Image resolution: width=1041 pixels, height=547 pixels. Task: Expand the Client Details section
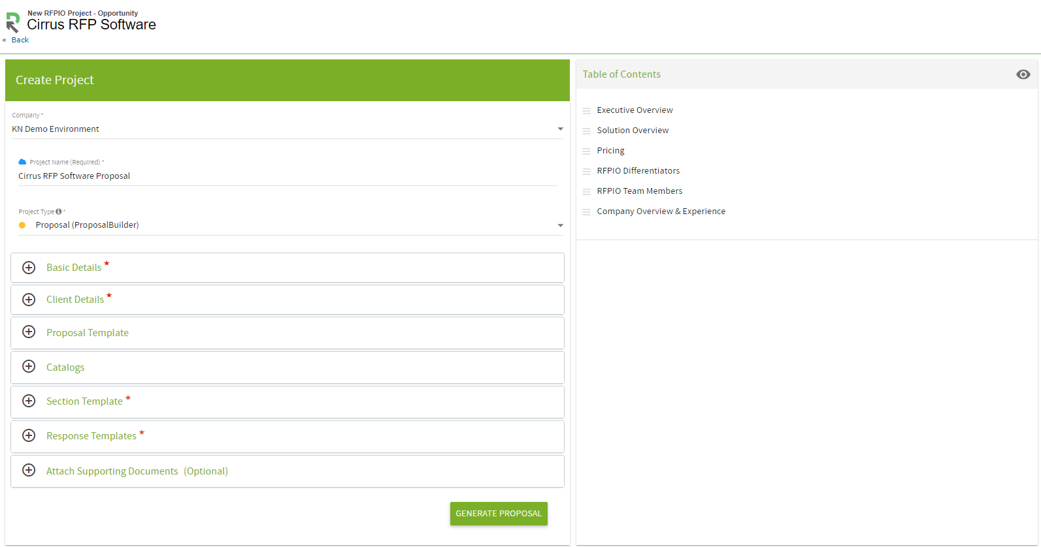288,300
